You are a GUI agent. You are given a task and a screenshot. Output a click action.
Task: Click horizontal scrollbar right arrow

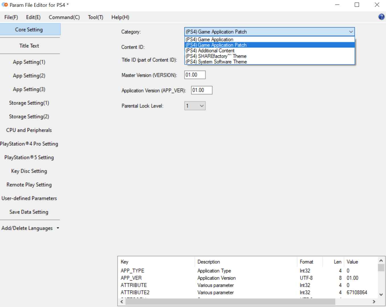tap(374, 302)
